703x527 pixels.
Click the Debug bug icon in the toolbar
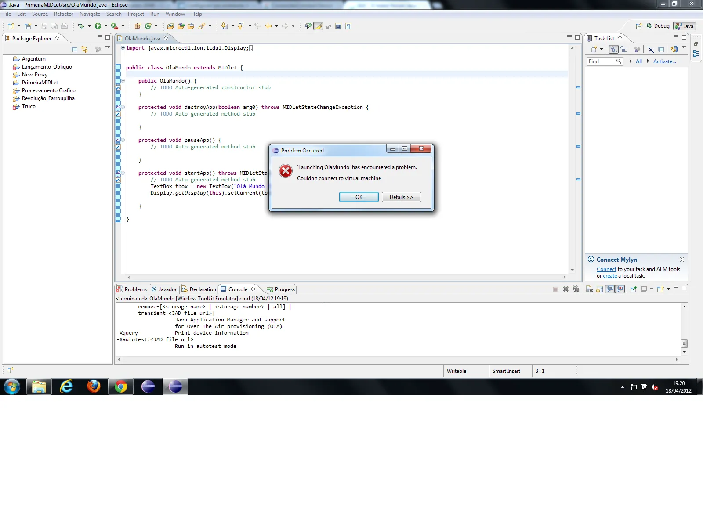pos(81,26)
